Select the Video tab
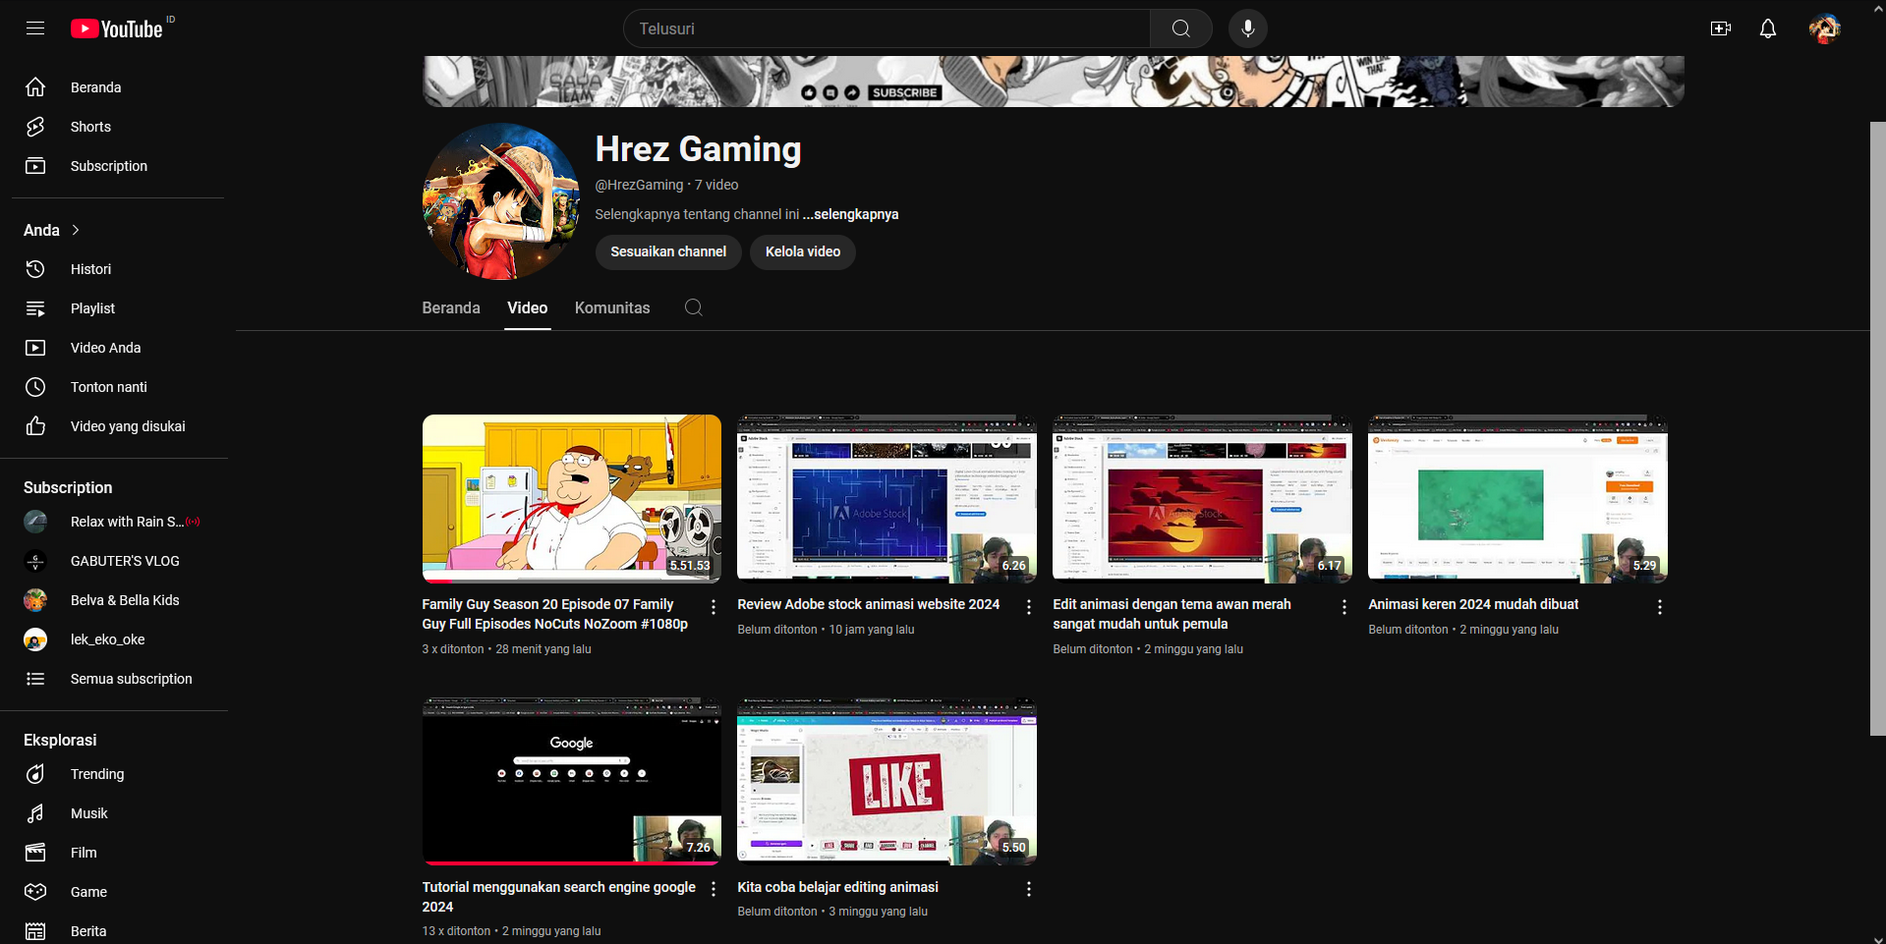 [528, 307]
